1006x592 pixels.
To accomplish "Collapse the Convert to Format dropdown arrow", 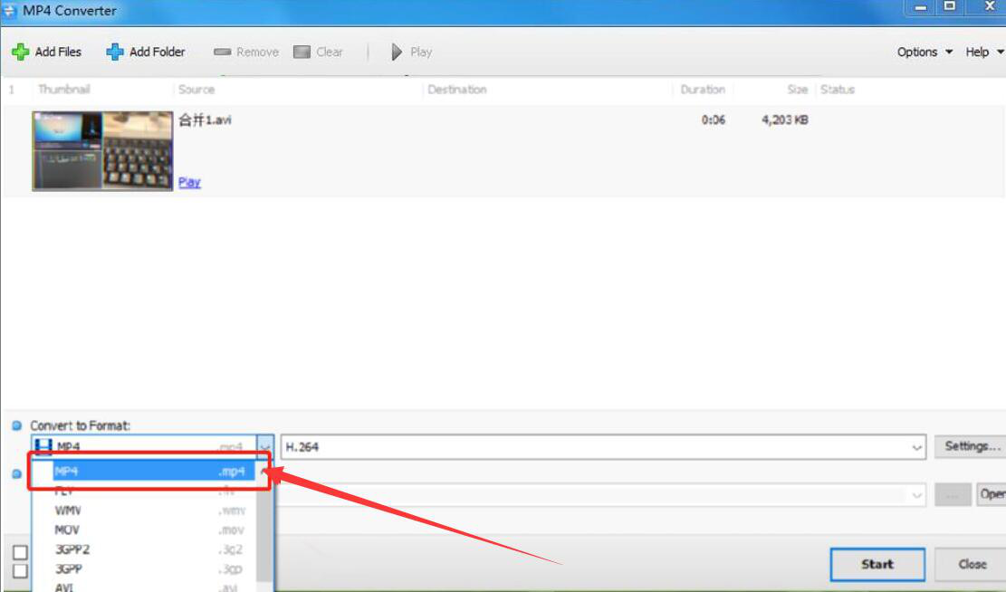I will (x=265, y=446).
